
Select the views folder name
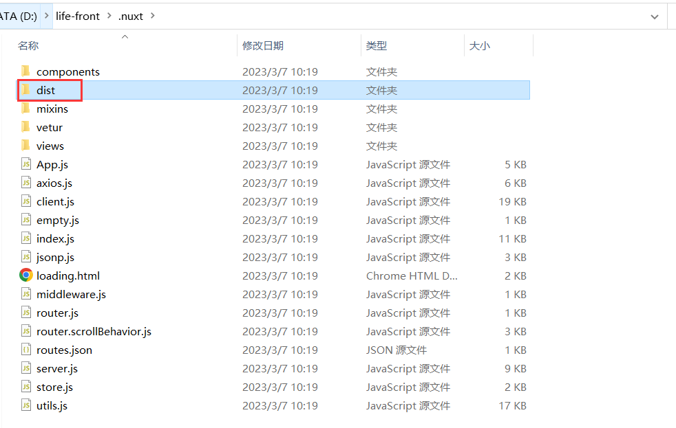tap(50, 146)
